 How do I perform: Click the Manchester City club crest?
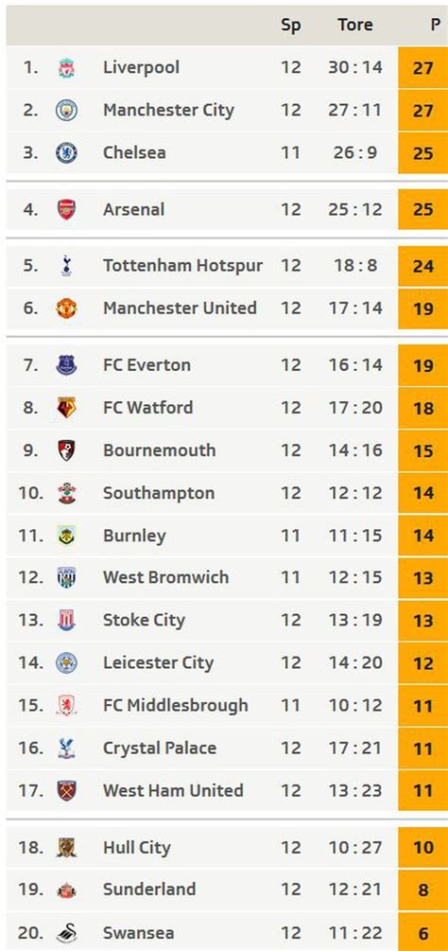coord(66,111)
